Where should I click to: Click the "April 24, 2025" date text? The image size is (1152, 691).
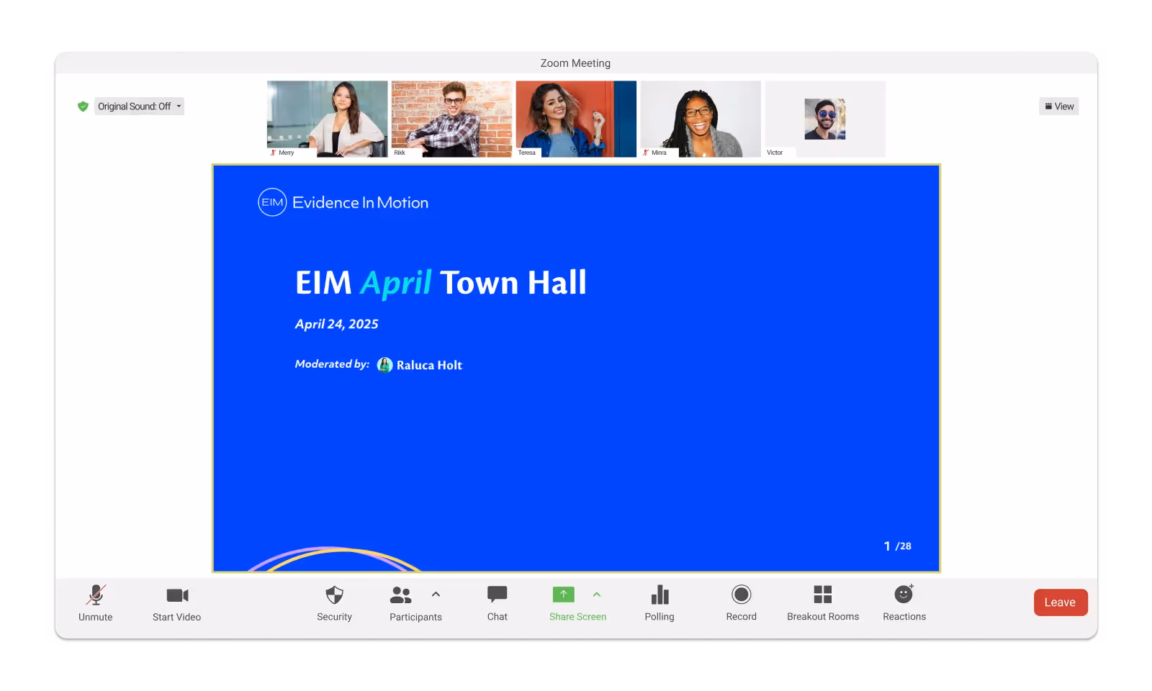pos(336,324)
